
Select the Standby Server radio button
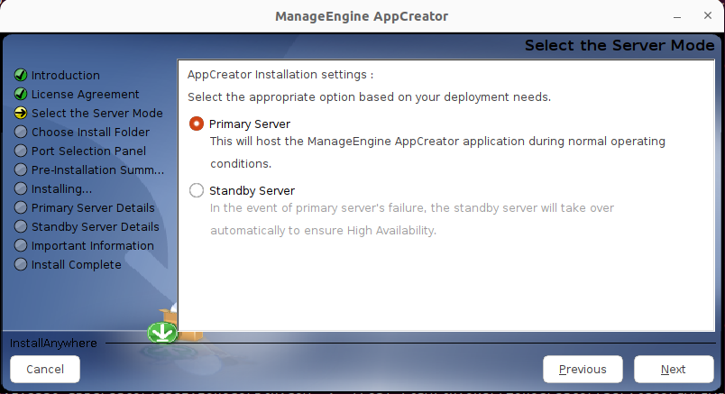click(197, 190)
